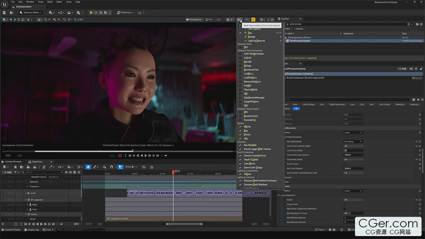This screenshot has height=239, width=425.
Task: Click the red record button under the viewport
Action: (120, 155)
